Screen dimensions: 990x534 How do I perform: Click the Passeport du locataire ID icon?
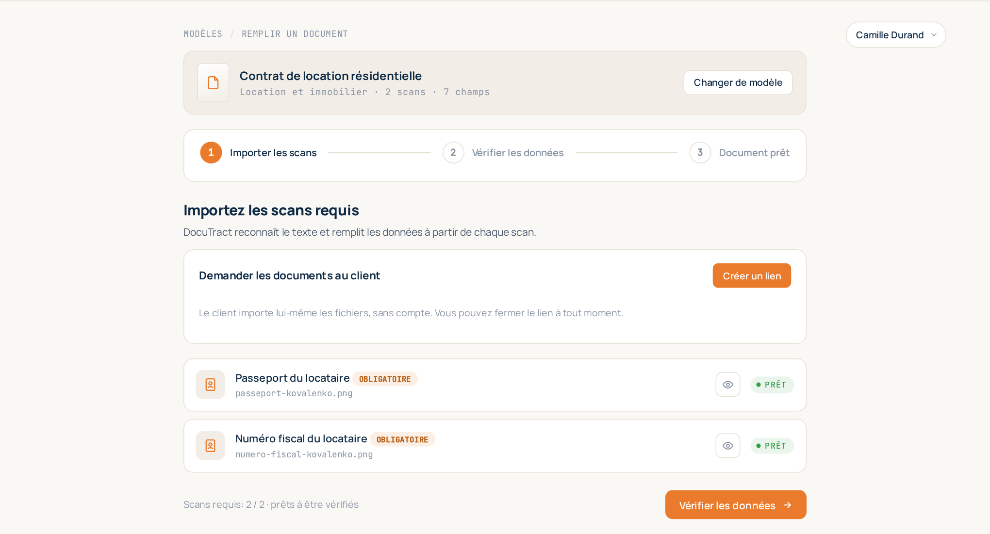(210, 385)
